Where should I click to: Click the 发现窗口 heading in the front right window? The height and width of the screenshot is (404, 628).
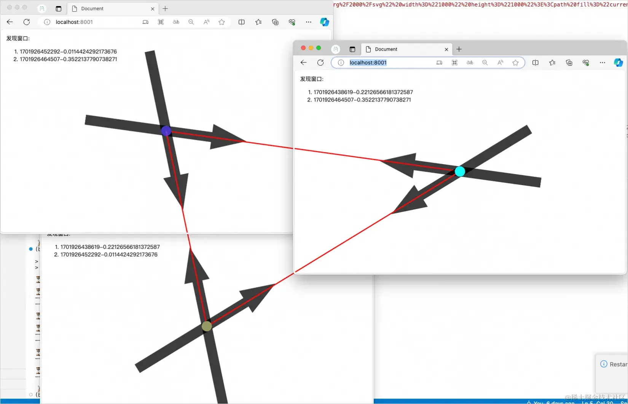[x=312, y=79]
